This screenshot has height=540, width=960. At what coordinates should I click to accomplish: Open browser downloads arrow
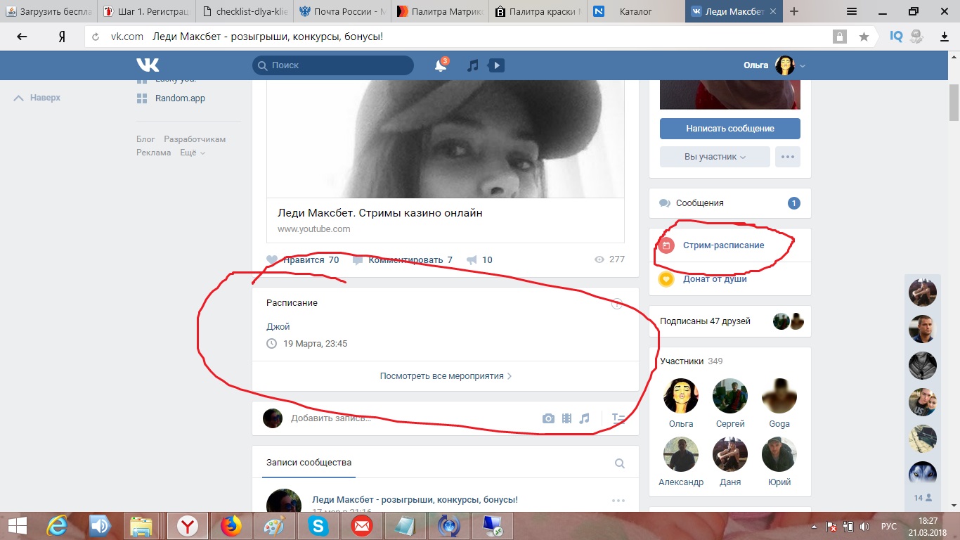[x=945, y=37]
